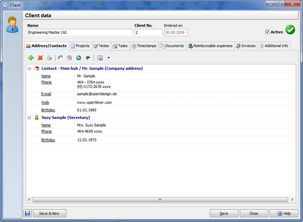Click the mobile number (M) 0172-2678 xxxx
303x222 pixels.
pyautogui.click(x=94, y=87)
